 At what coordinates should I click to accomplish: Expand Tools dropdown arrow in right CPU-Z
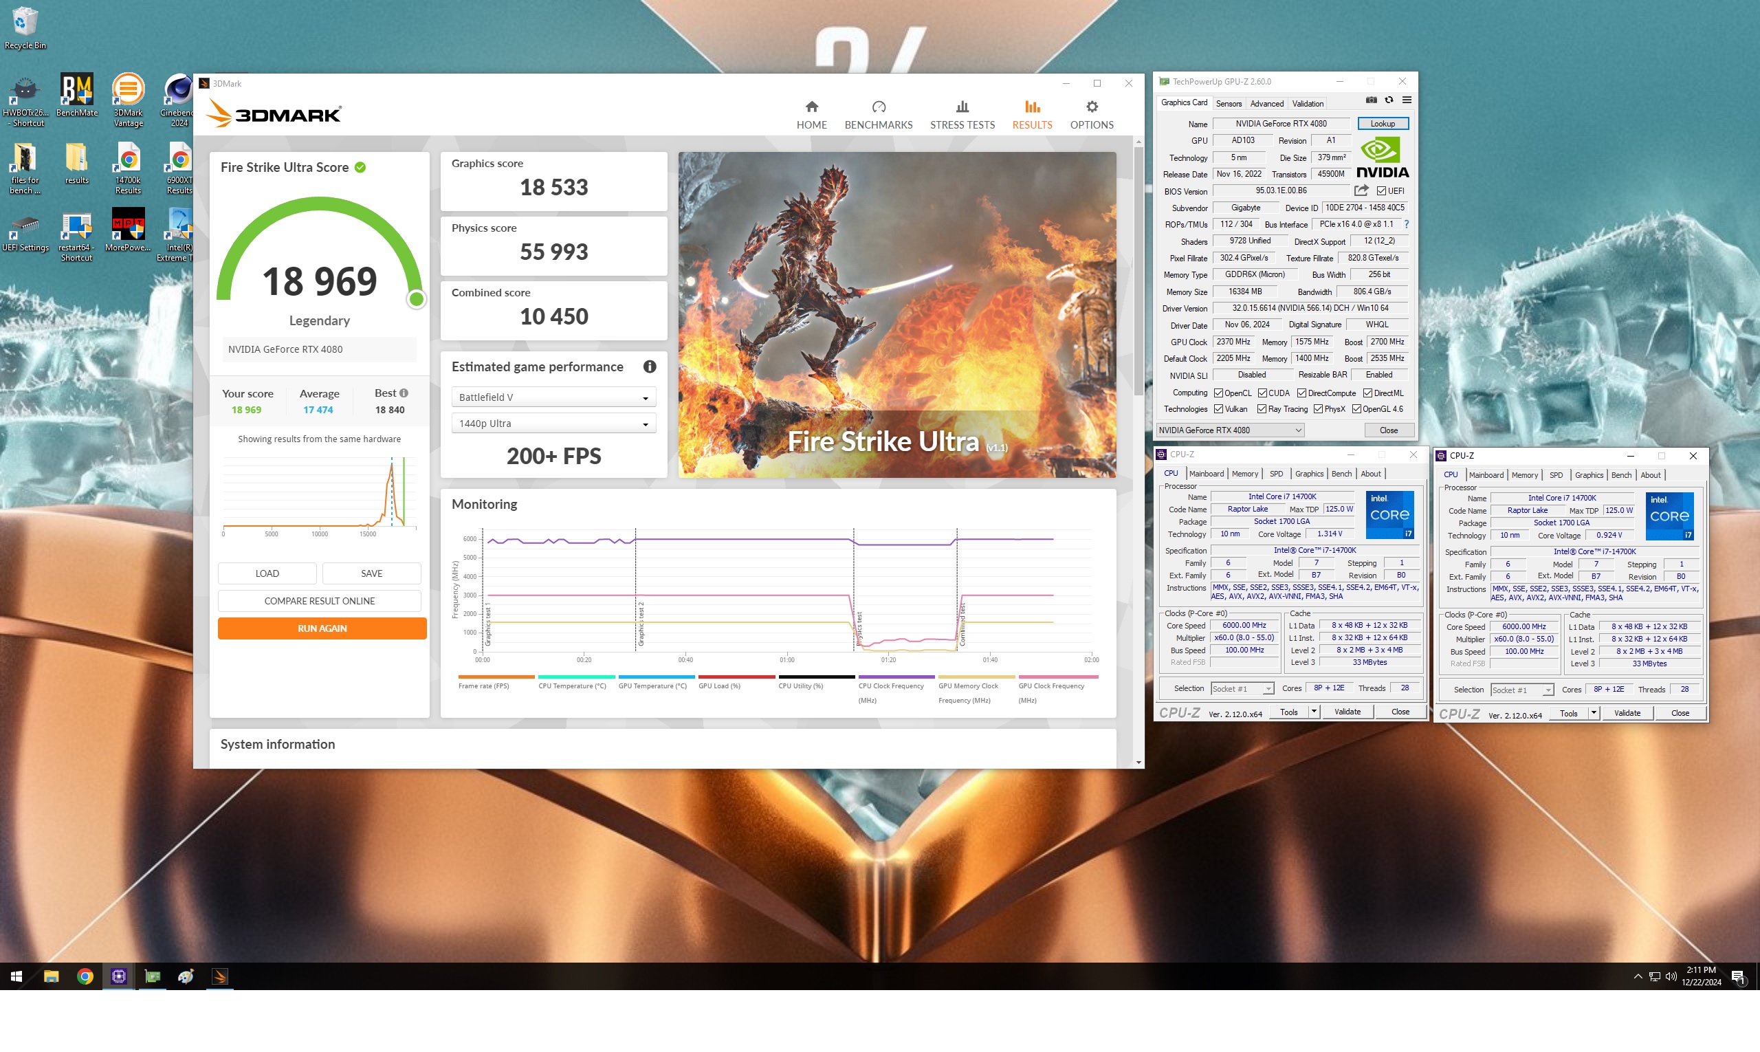[1594, 713]
